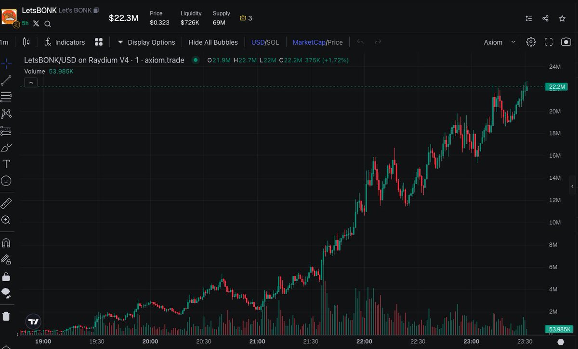Open the list filter icon in header
The width and height of the screenshot is (578, 349).
pos(529,18)
